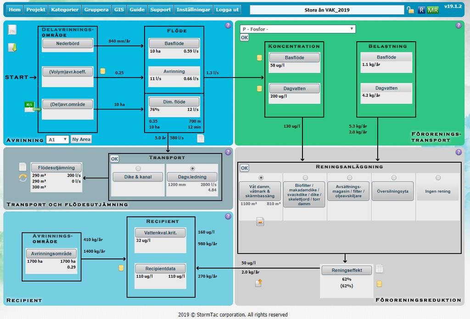Click document icon beside Flödesutjämning
The width and height of the screenshot is (470, 319).
22,167
